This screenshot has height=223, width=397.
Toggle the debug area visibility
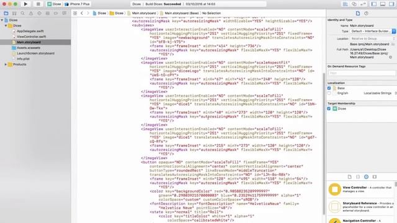[x=383, y=4]
